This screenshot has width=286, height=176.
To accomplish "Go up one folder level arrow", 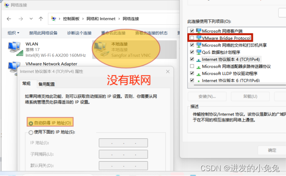I will point(41,19).
